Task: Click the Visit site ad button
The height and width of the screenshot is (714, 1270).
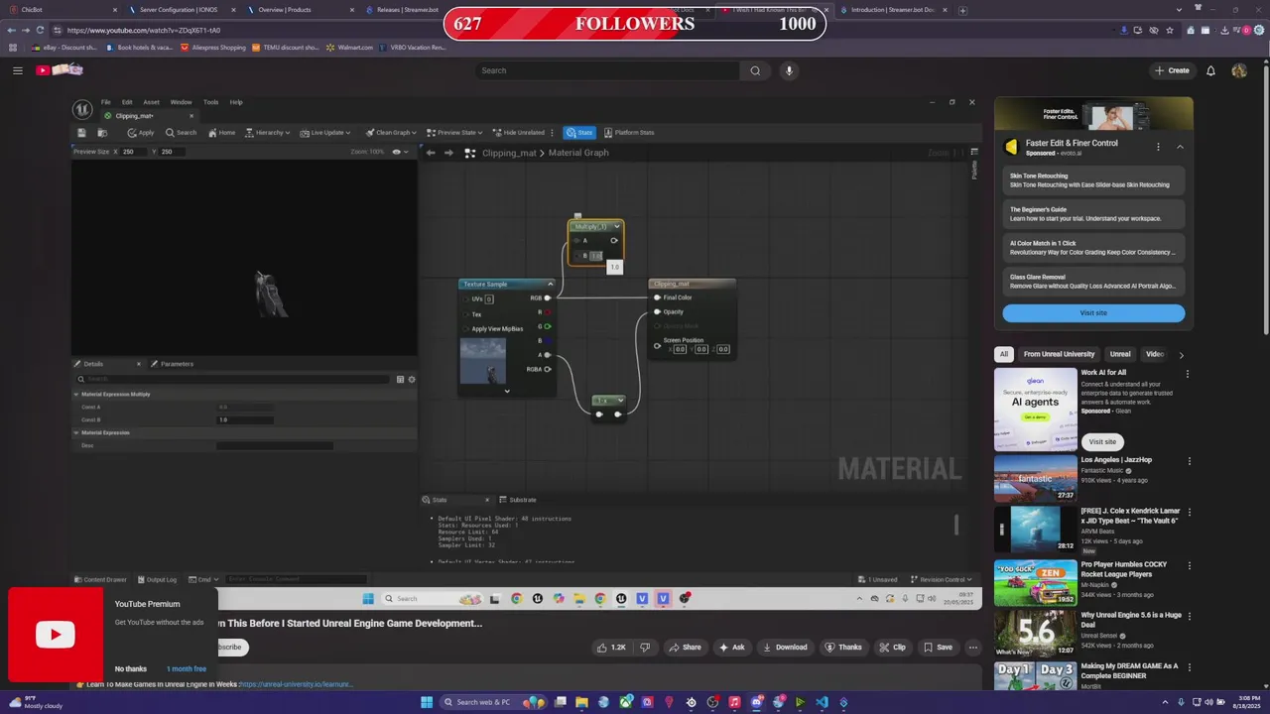Action: click(1093, 313)
